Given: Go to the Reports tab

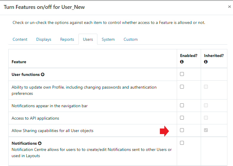Looking at the screenshot, I should [67, 39].
